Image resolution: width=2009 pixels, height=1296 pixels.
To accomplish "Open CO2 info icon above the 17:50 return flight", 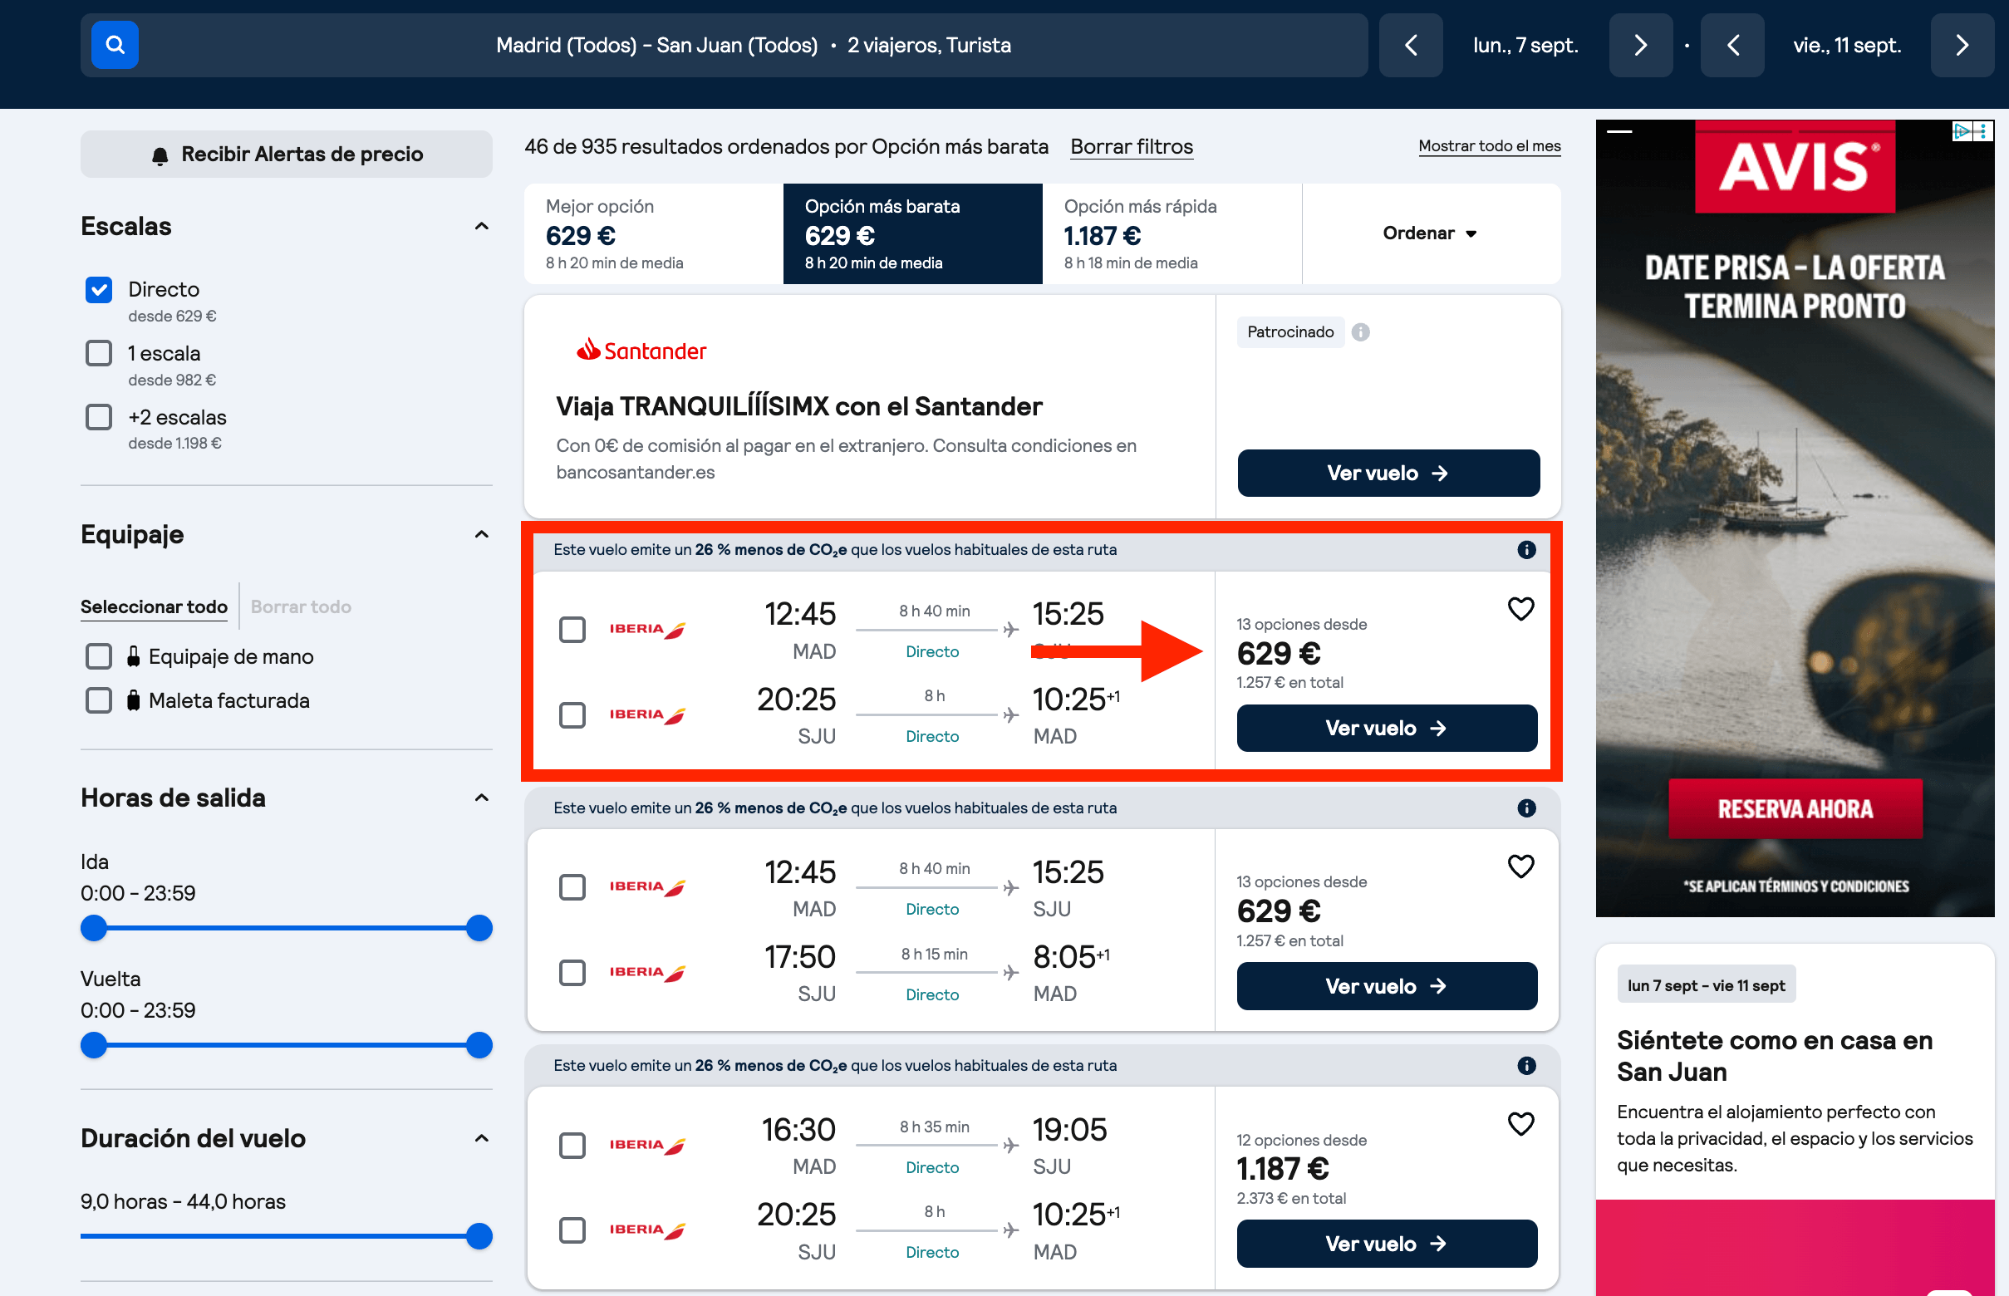I will click(1526, 808).
